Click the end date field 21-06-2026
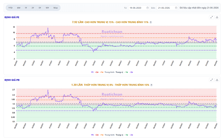The image size is (222, 138). (167, 8)
